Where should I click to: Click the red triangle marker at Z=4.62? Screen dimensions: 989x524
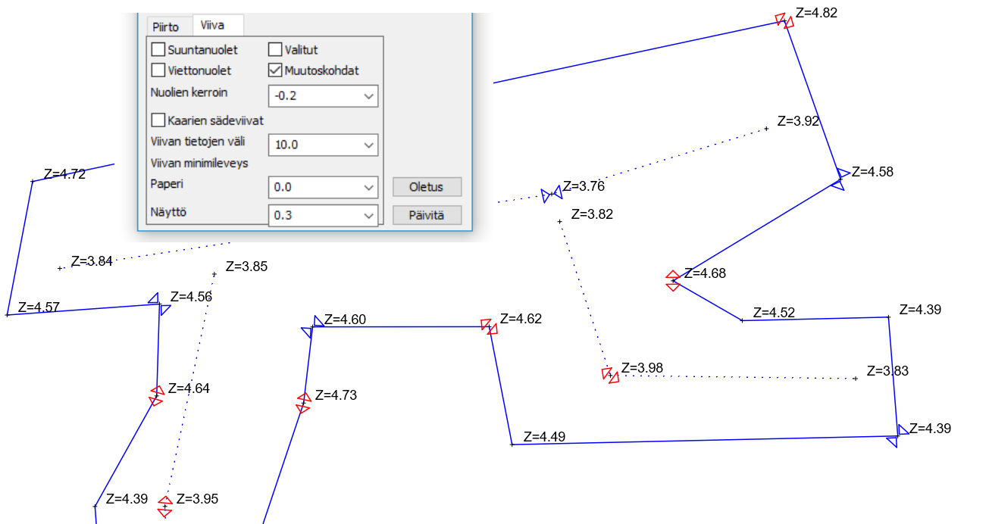pos(490,326)
